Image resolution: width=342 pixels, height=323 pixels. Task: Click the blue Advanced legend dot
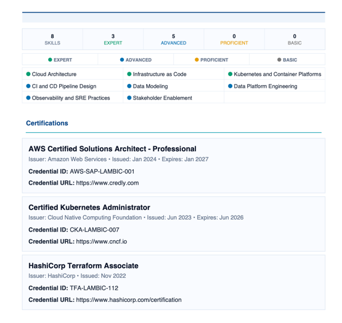[x=122, y=60]
